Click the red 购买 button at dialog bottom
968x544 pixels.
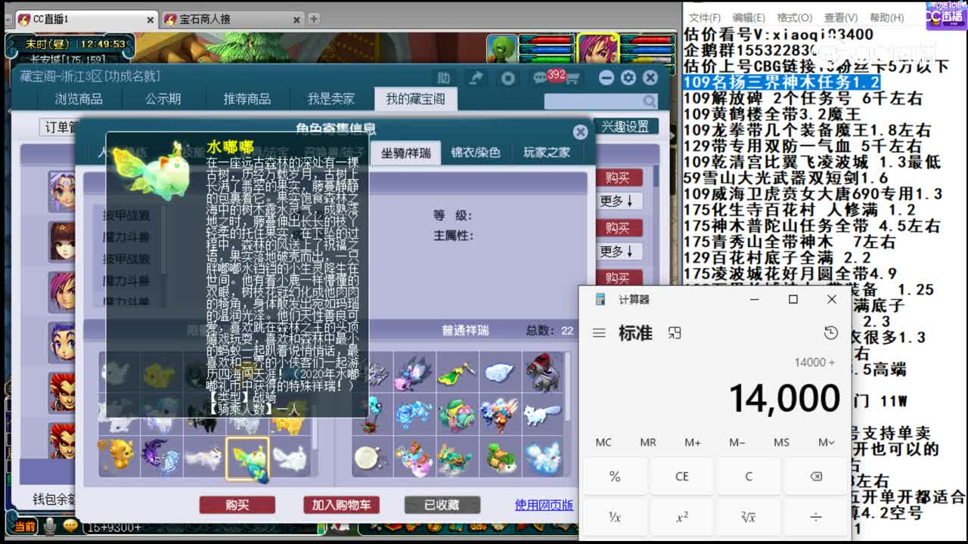(x=237, y=505)
